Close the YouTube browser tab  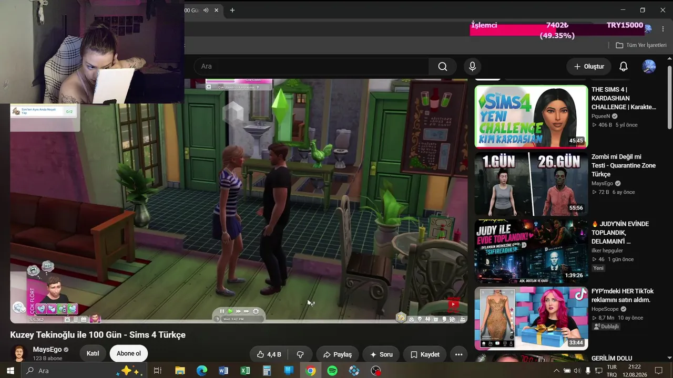(216, 10)
